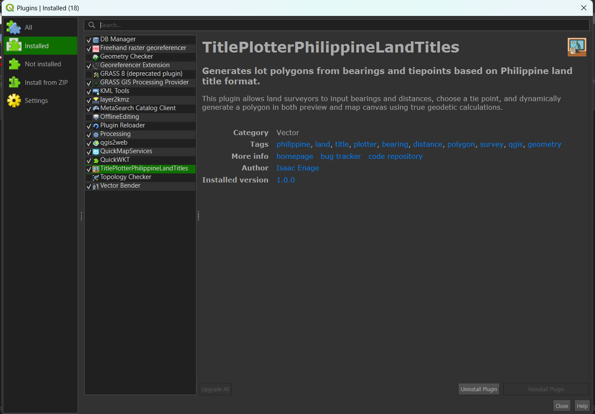Screen dimensions: 595x414
Task: Click the QGIS logo in title bar
Action: tap(10, 8)
